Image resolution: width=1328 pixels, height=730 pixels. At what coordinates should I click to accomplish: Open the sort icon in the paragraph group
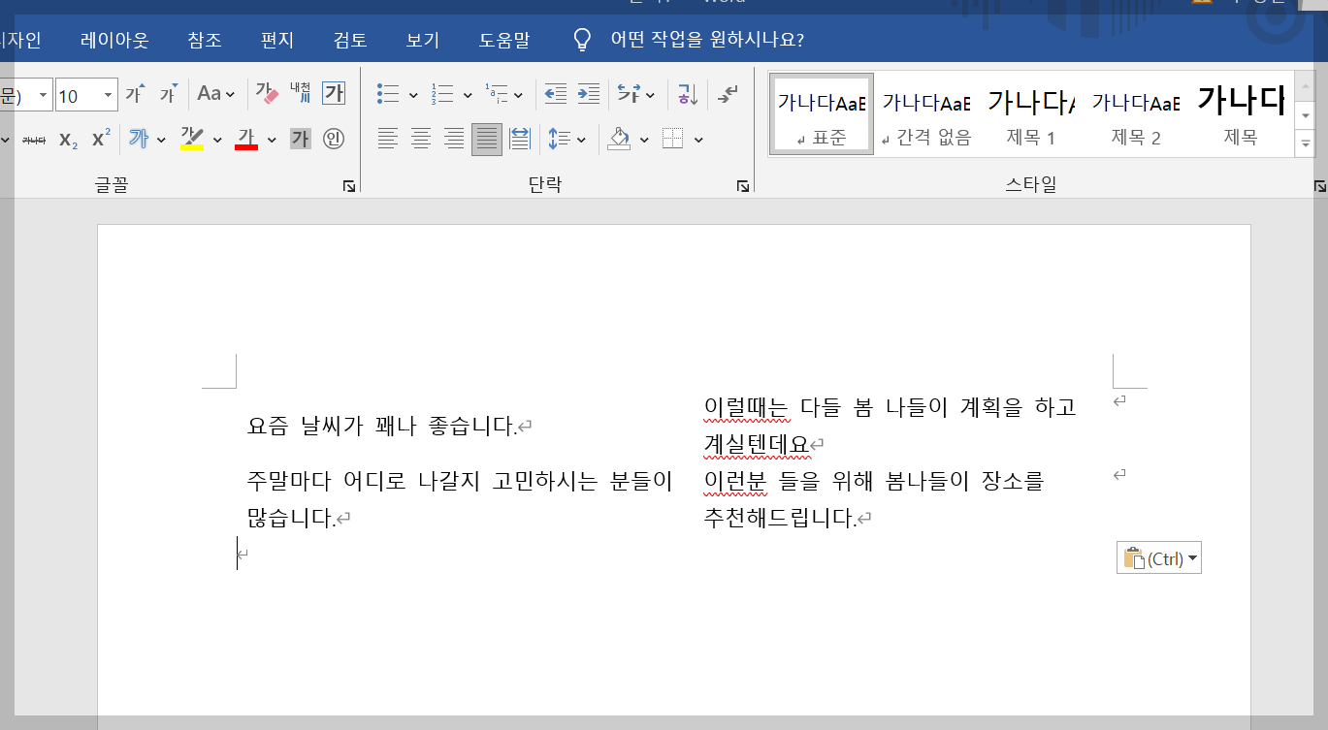tap(686, 93)
